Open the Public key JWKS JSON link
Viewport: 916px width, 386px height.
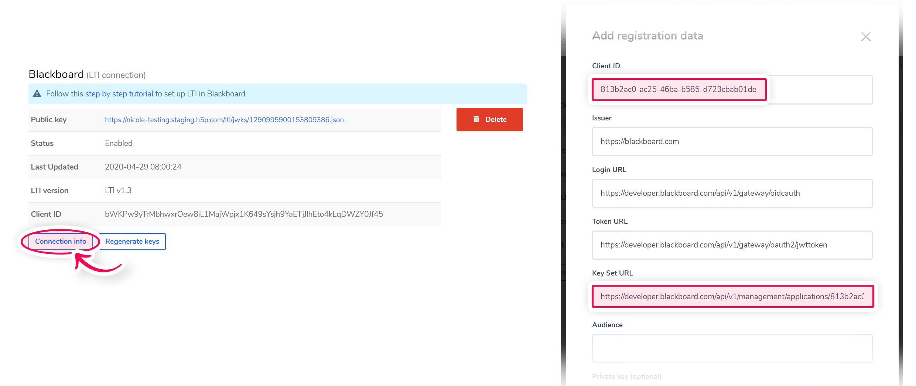224,120
